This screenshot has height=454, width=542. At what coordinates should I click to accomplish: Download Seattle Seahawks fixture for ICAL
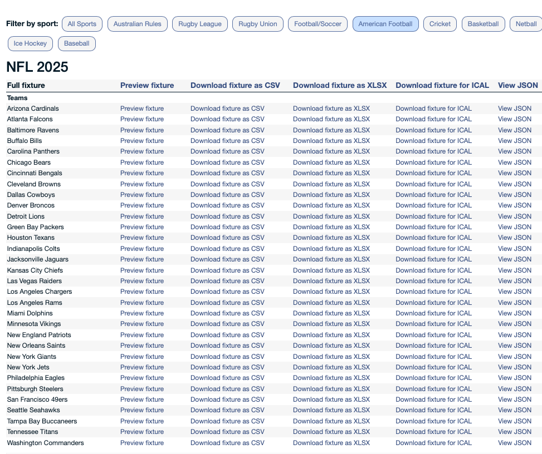pyautogui.click(x=433, y=410)
